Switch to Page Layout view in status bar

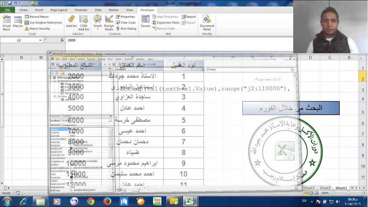(x=311, y=193)
